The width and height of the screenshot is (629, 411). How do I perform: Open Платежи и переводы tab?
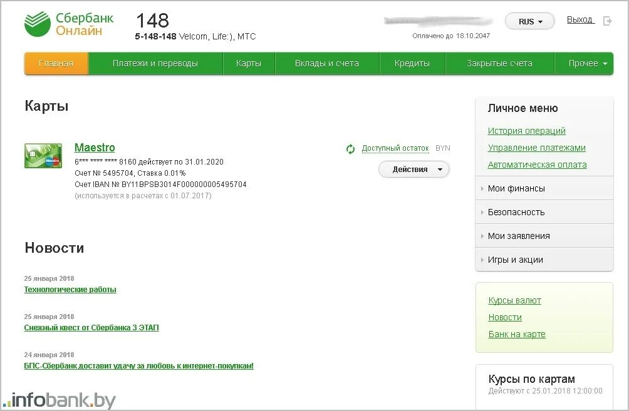tap(155, 63)
